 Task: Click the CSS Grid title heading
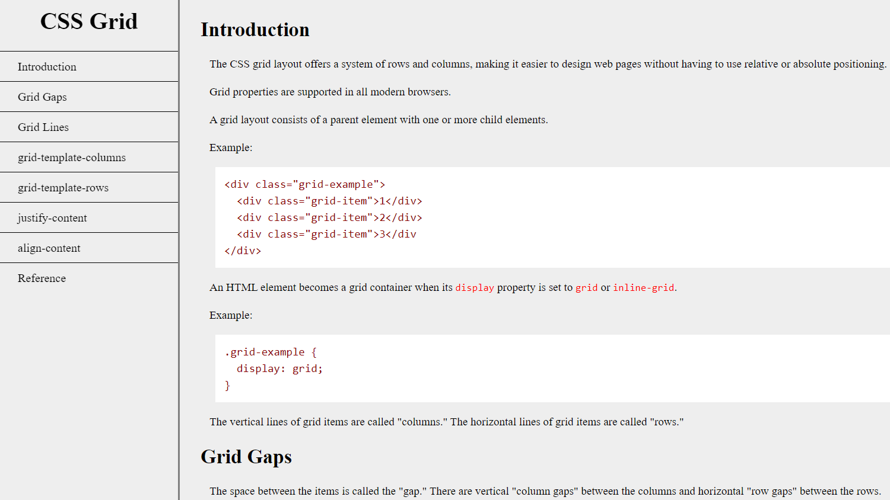pyautogui.click(x=88, y=21)
